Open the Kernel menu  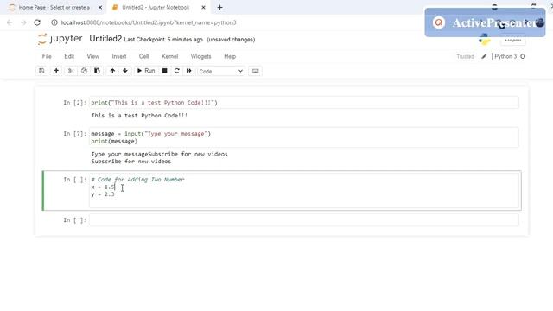pyautogui.click(x=169, y=56)
